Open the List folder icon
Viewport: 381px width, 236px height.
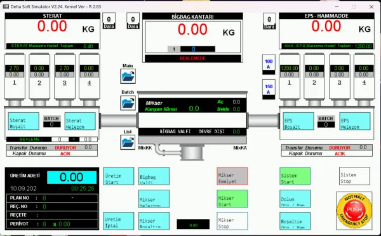[x=128, y=142]
